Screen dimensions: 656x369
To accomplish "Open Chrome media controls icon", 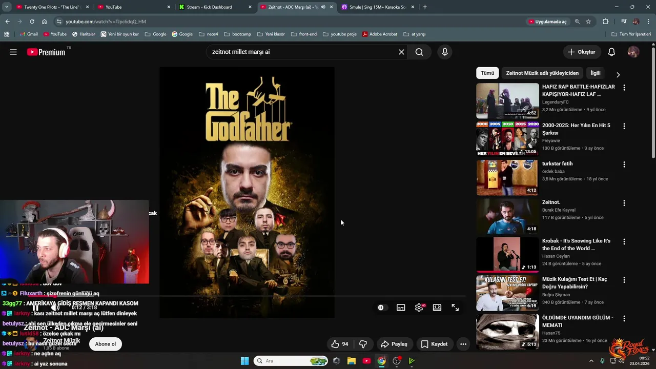I will (624, 22).
